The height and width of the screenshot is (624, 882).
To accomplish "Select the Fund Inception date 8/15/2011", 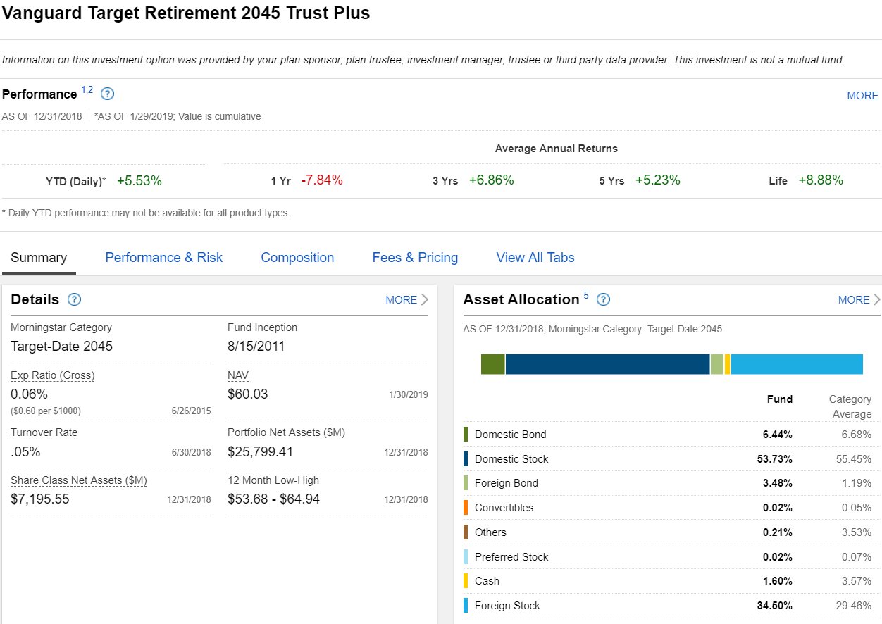I will tap(256, 347).
